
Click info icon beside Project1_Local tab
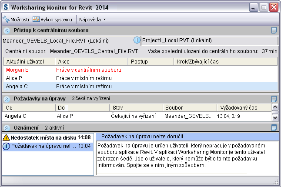click(x=137, y=40)
